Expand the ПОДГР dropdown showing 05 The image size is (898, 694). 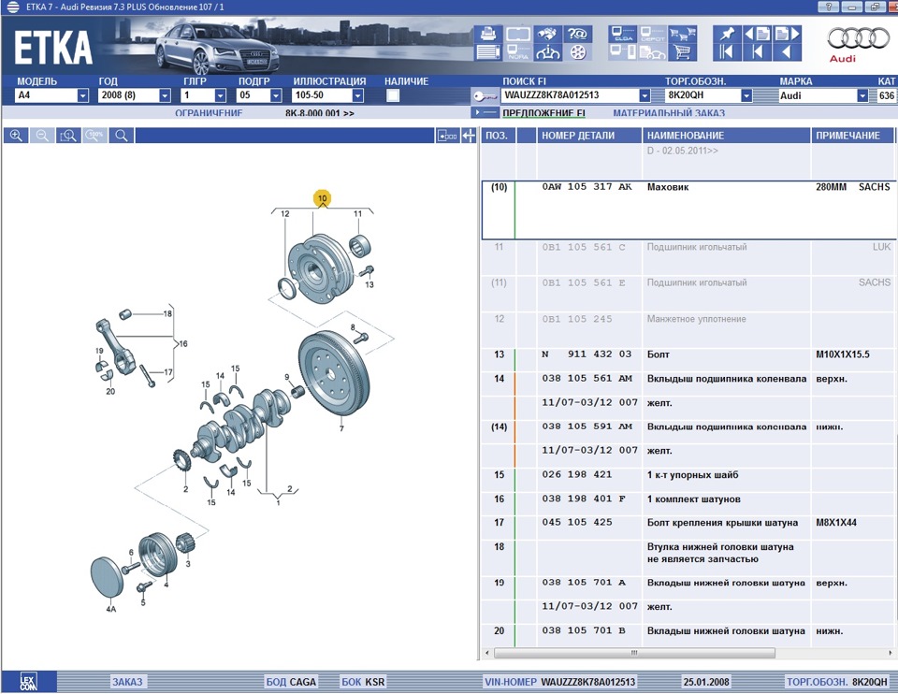(x=276, y=95)
